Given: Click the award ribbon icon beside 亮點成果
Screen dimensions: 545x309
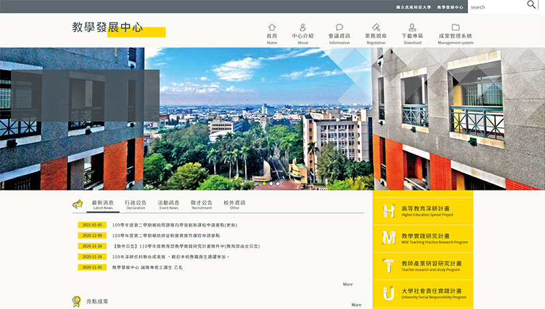Looking at the screenshot, I should point(76,301).
